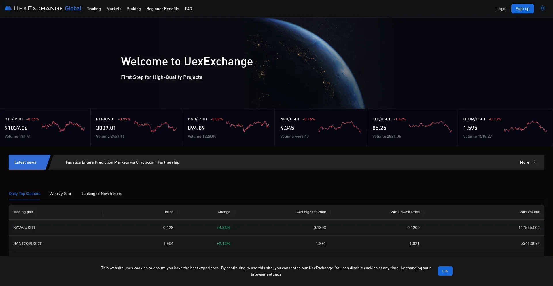Screen dimensions: 553x286
Task: Go to the Staking page
Action: point(134,9)
